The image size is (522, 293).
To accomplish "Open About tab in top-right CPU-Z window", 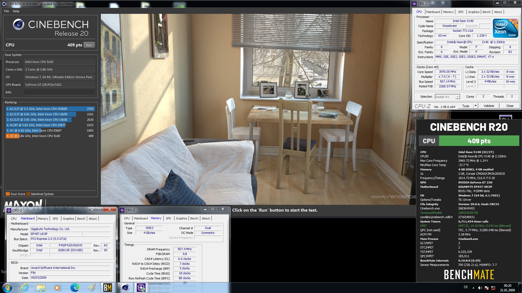I will click(x=498, y=12).
